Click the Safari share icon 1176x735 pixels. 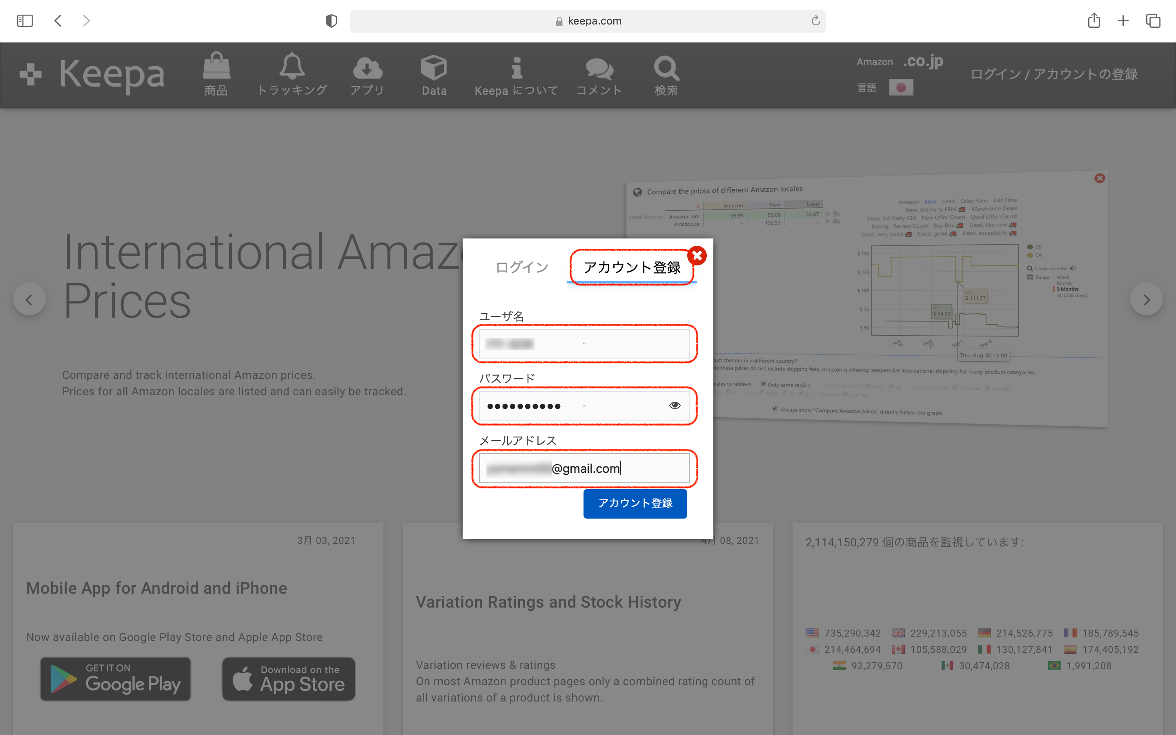1094,21
